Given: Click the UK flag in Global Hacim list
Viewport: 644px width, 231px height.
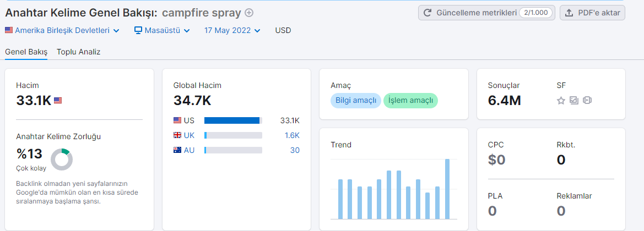Looking at the screenshot, I should pos(177,135).
